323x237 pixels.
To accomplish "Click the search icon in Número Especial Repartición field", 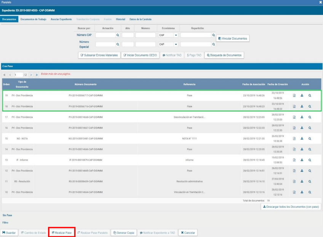I will pos(213,44).
